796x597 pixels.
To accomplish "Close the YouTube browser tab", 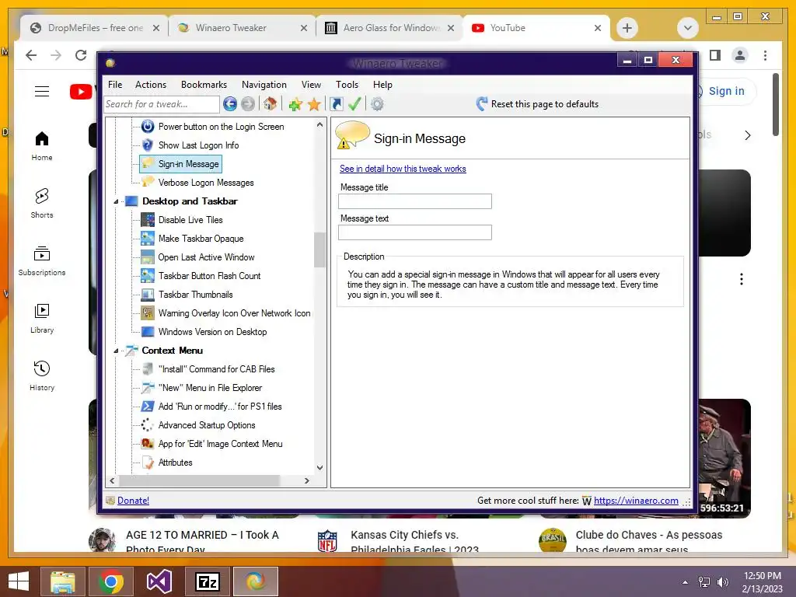I will click(x=598, y=28).
